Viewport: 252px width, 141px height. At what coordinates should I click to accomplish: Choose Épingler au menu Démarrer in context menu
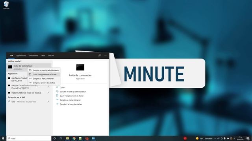44,79
